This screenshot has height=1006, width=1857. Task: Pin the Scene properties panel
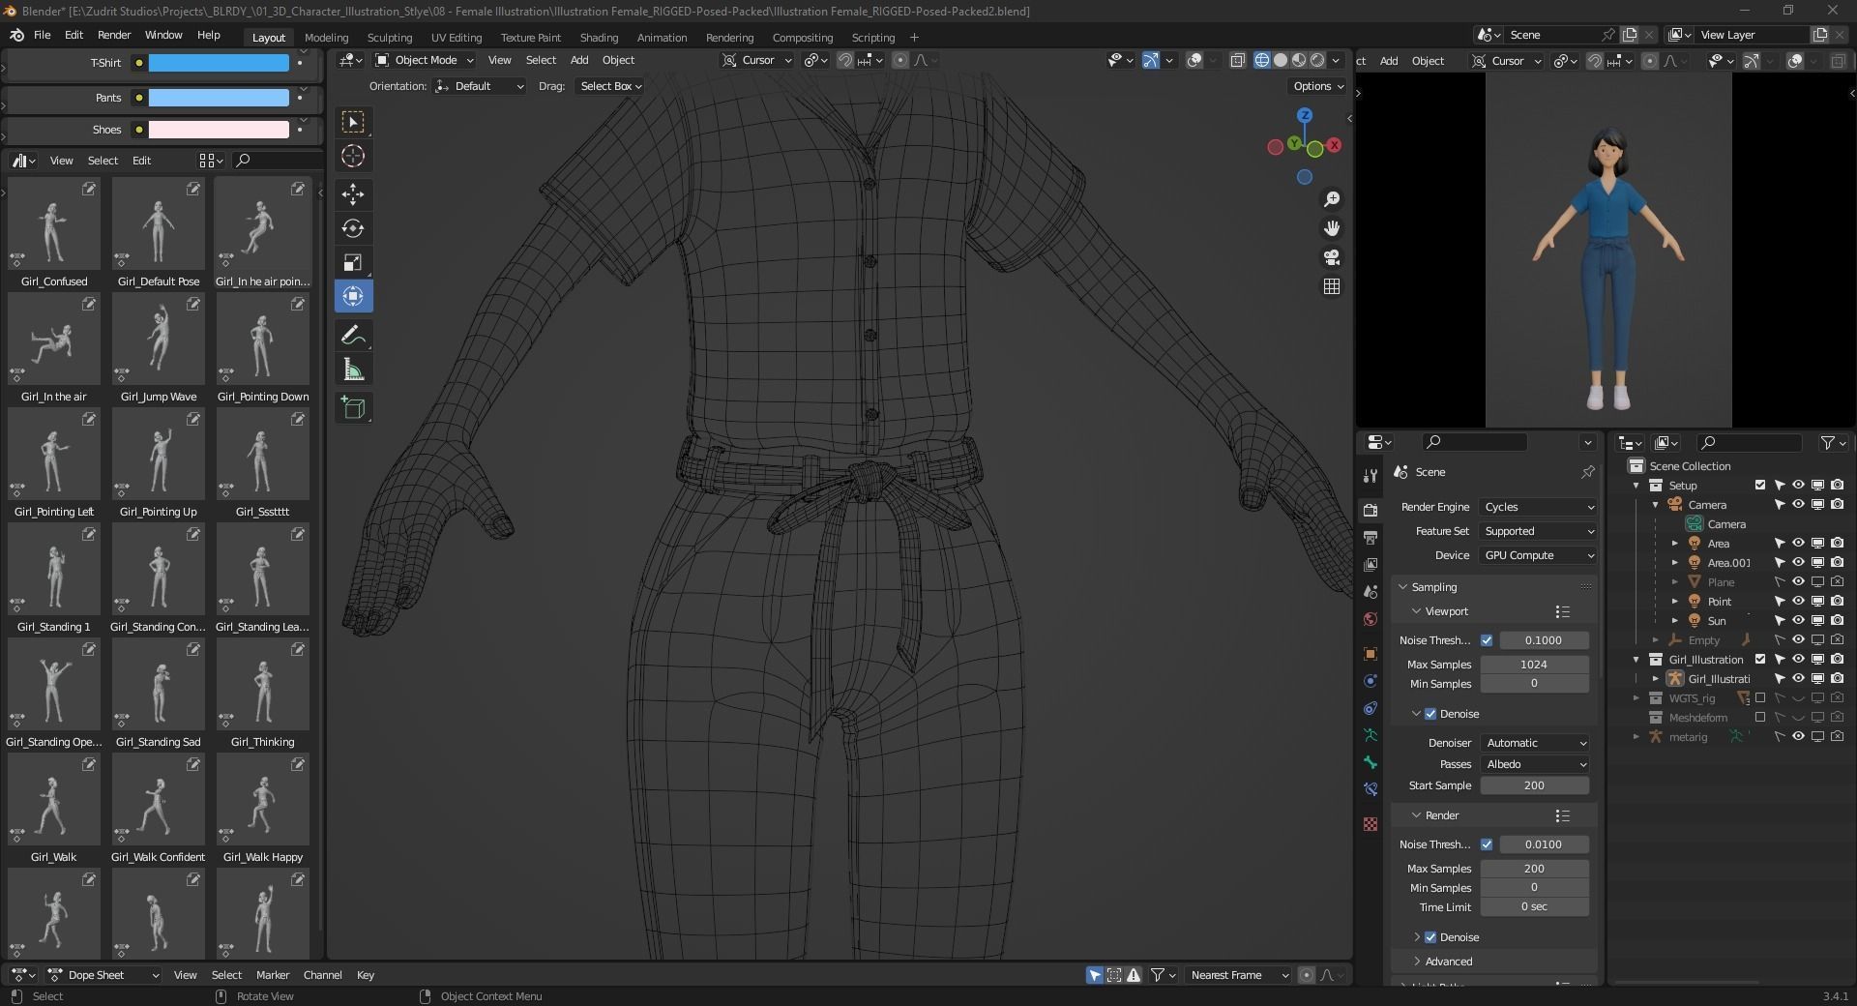click(x=1587, y=472)
